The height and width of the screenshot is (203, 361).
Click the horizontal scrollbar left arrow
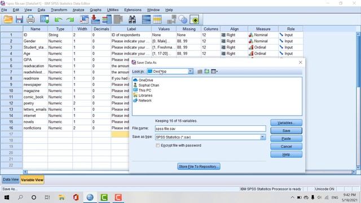[x=25, y=172]
